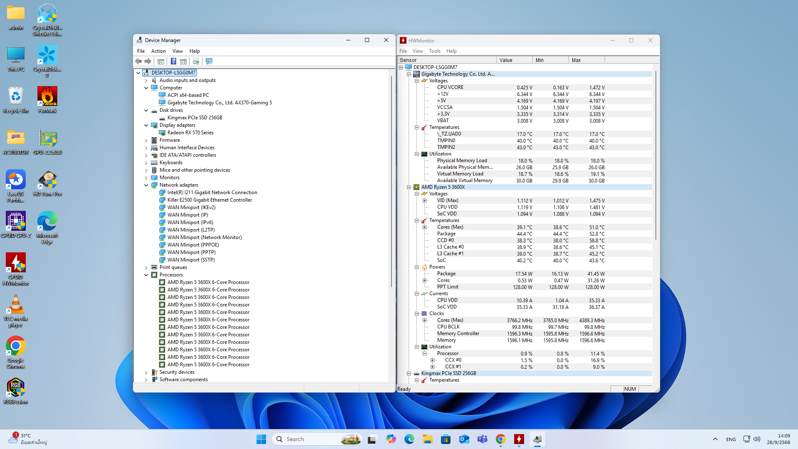Viewport: 798px width, 449px height.
Task: Open GPU-Z 2.68.0 desktop icon
Action: pyautogui.click(x=47, y=141)
